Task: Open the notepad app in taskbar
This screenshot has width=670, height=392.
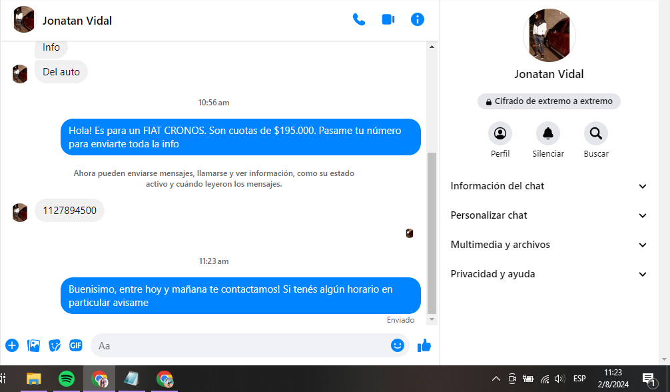Action: 132,379
